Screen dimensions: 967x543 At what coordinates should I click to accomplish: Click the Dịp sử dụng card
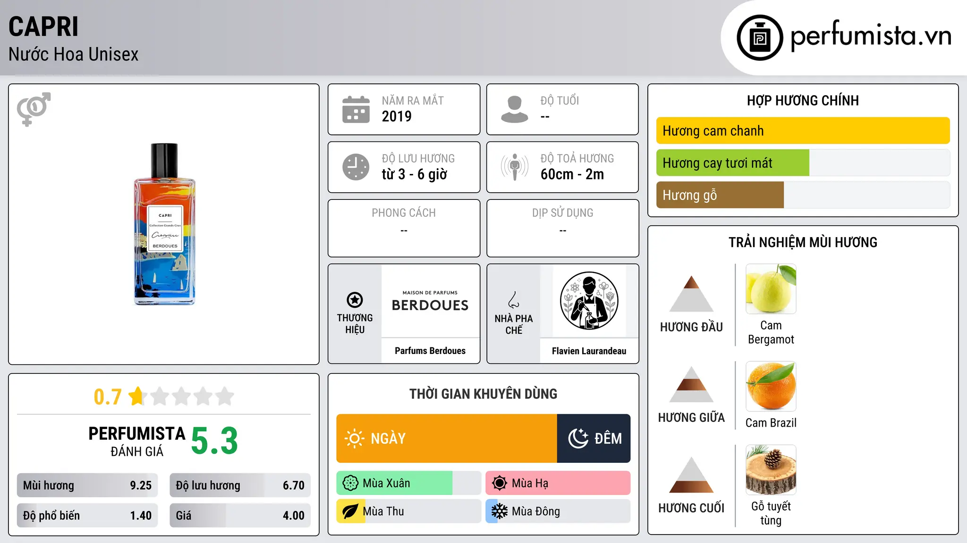click(x=563, y=228)
